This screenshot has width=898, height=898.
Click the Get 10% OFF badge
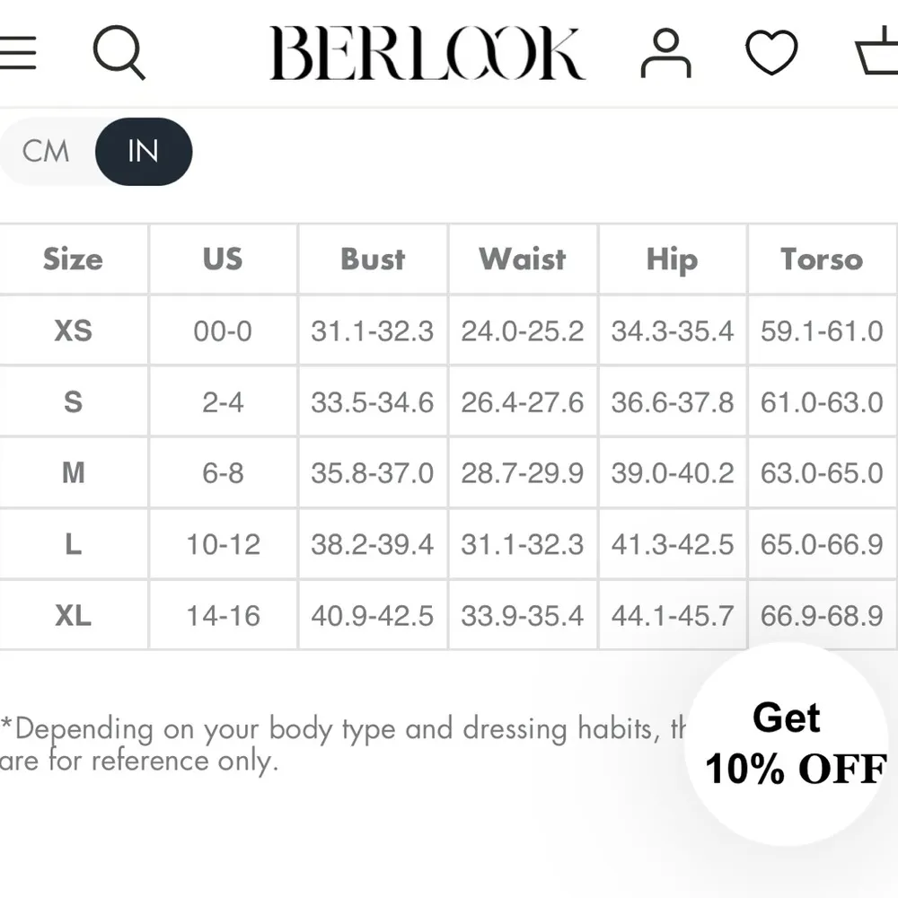coord(788,745)
